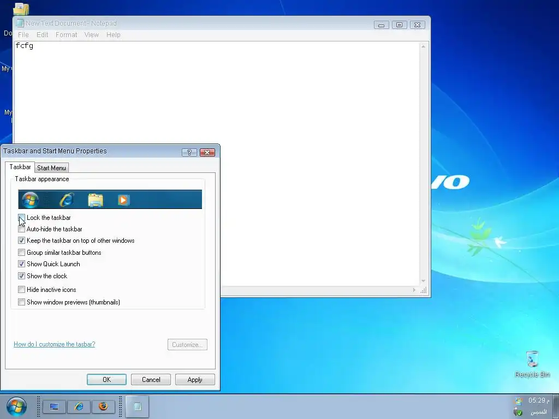559x419 pixels.
Task: Enable Auto-hide the taskbar
Action: point(21,229)
